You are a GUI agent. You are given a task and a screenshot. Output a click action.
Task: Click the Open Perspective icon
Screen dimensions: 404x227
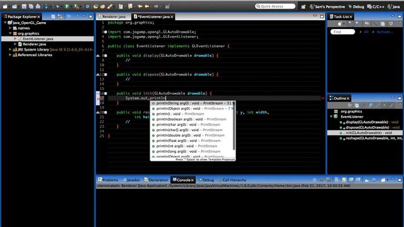click(303, 7)
